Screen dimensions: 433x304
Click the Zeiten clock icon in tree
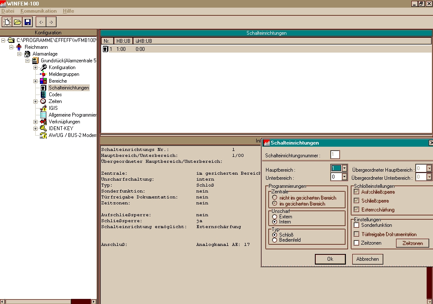(43, 101)
